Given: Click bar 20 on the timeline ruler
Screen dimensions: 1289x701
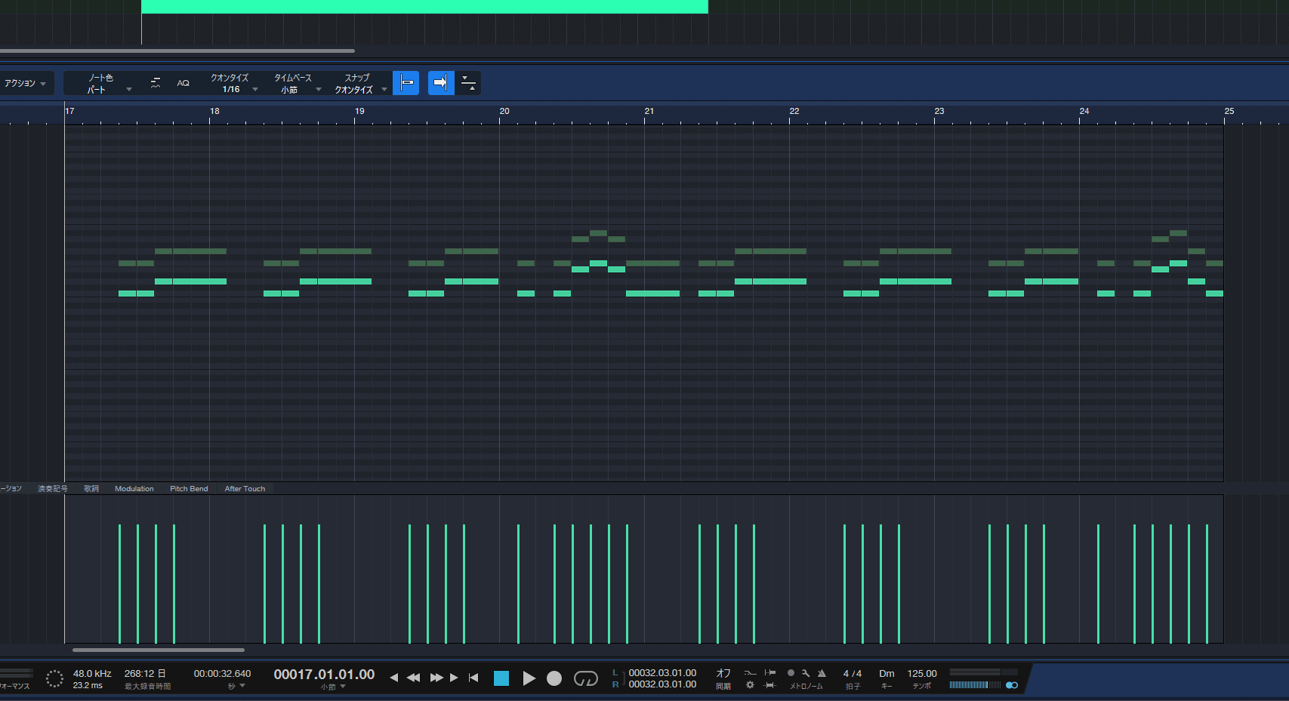Looking at the screenshot, I should [504, 112].
